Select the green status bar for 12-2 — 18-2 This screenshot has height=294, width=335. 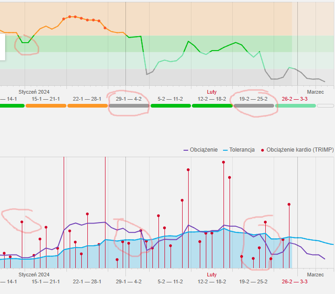pyautogui.click(x=212, y=106)
